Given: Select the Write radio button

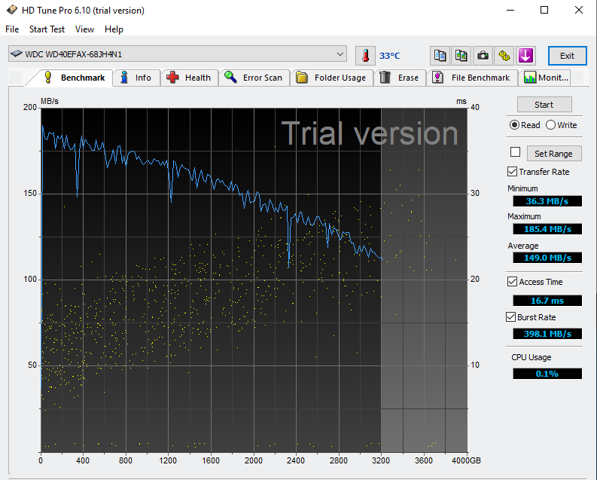Looking at the screenshot, I should click(x=550, y=125).
